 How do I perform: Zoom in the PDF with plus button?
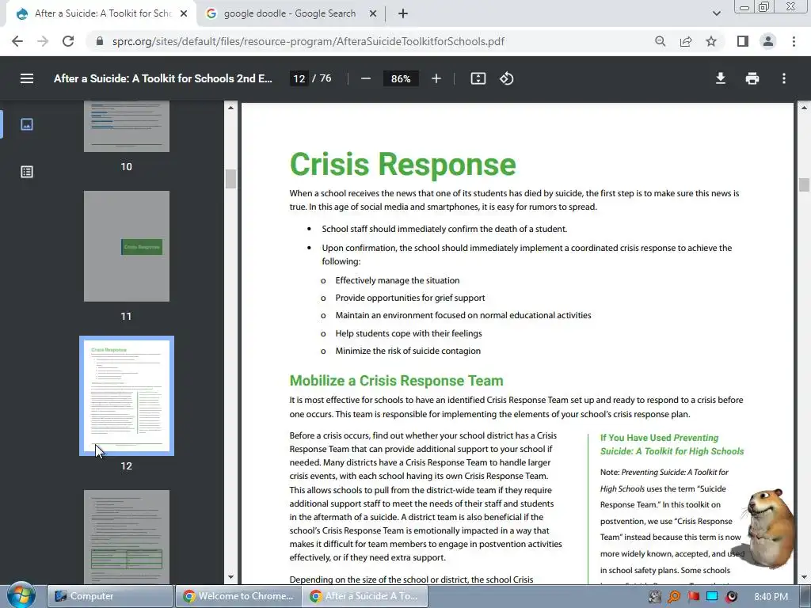(436, 78)
